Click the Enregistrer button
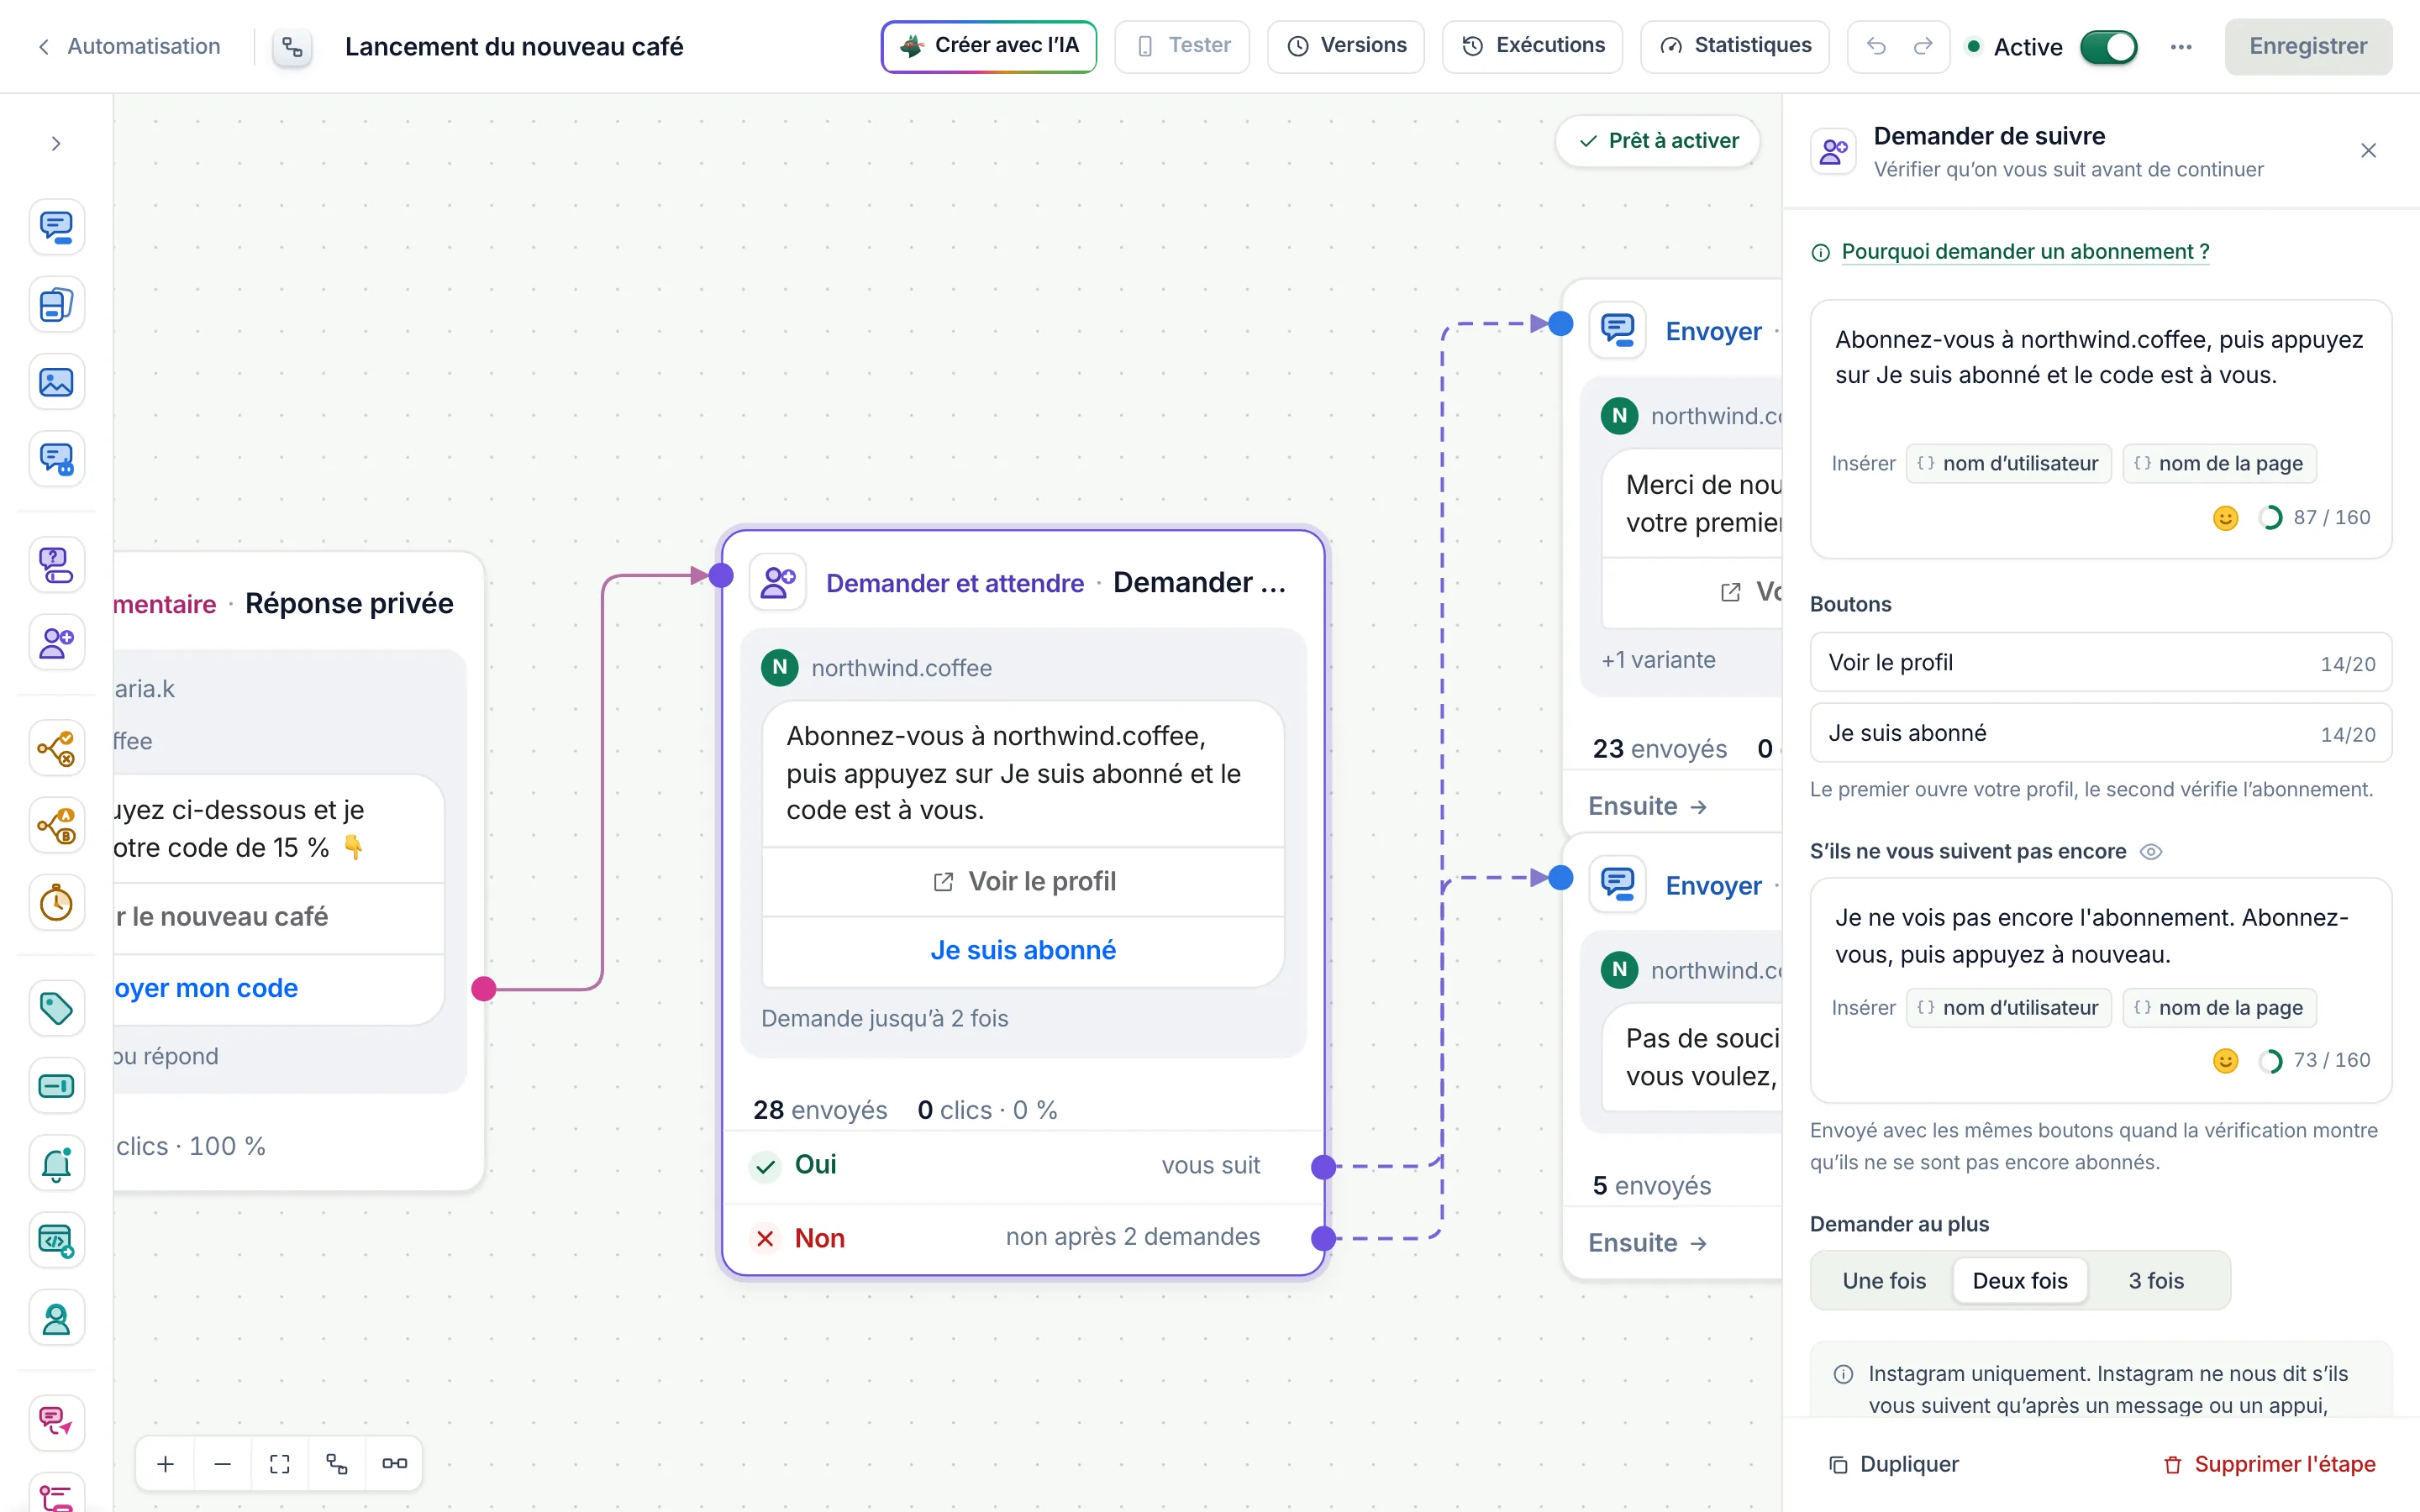 click(x=2308, y=46)
